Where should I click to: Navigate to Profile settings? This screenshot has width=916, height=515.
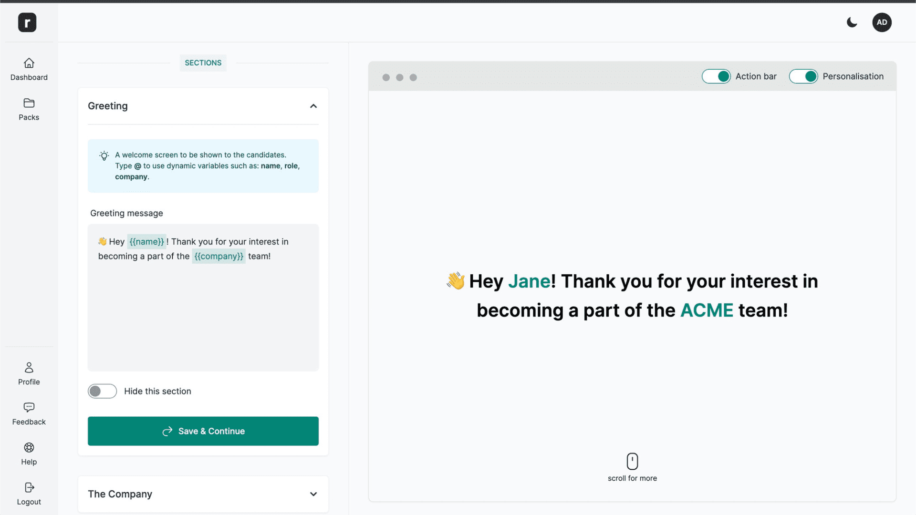tap(29, 373)
